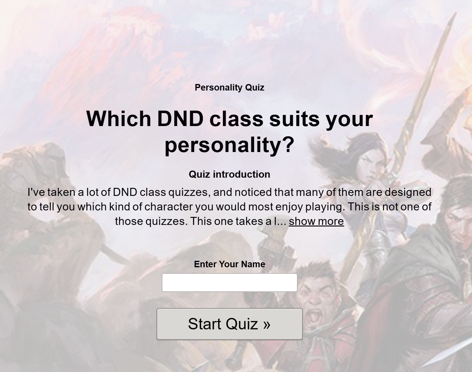Image resolution: width=472 pixels, height=372 pixels.
Task: Click the Start Quiz button
Action: pos(229,324)
